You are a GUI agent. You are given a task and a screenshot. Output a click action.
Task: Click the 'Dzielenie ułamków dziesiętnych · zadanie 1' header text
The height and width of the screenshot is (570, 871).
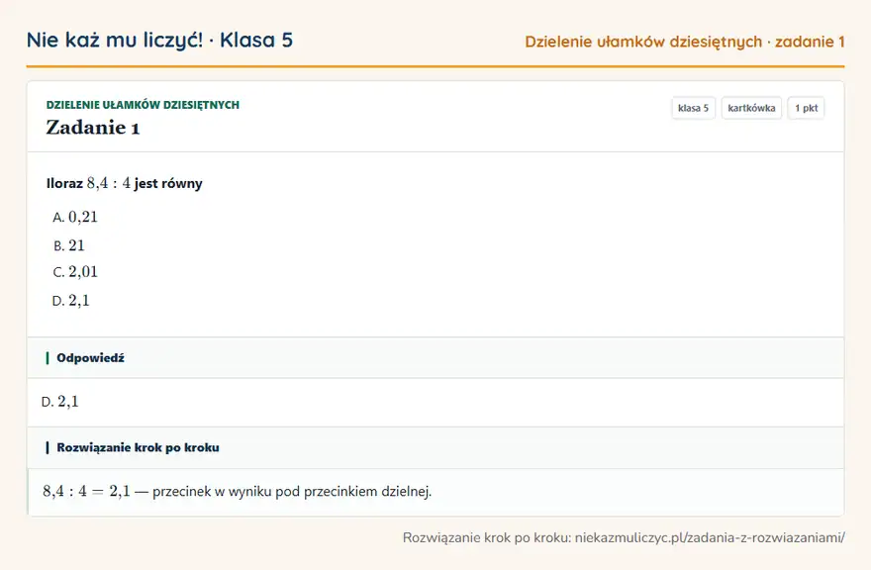click(684, 42)
